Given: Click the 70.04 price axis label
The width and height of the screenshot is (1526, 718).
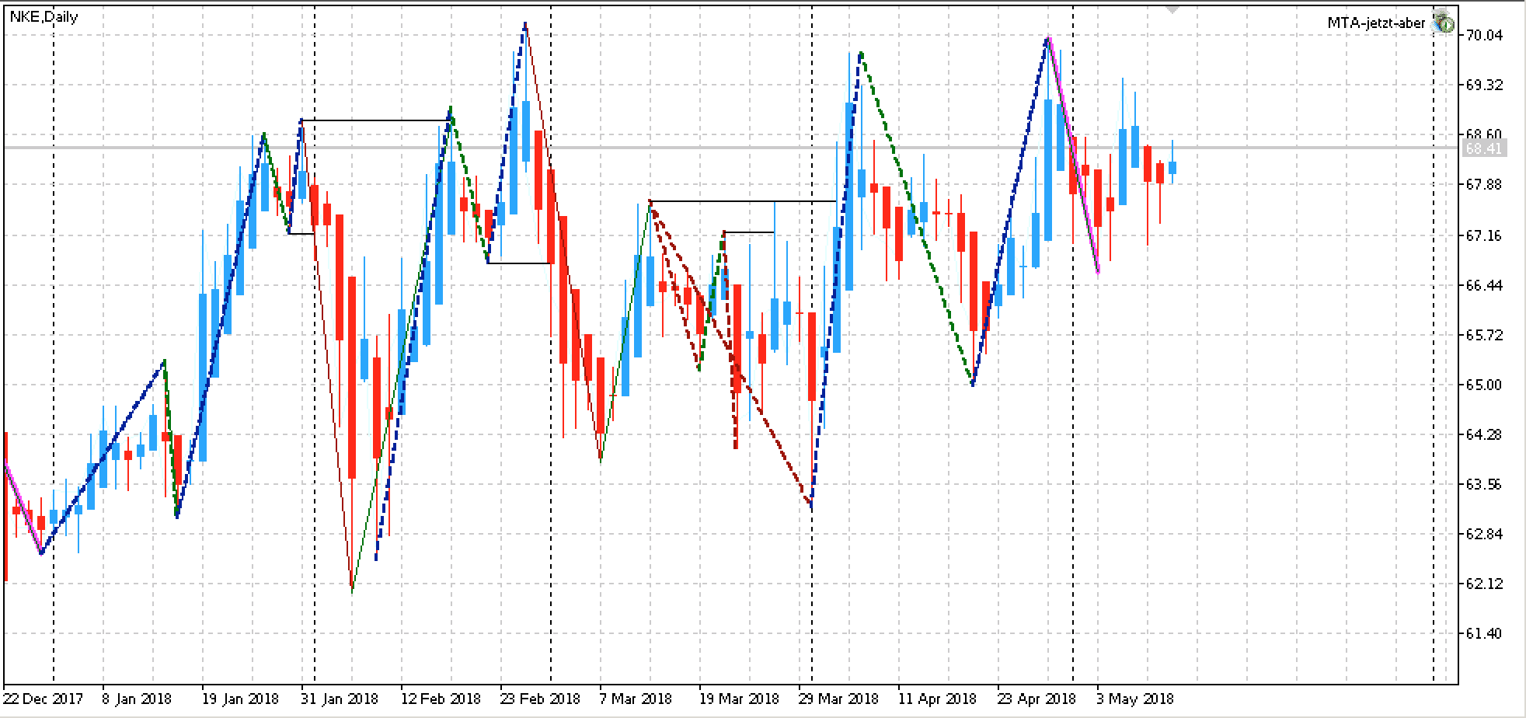Looking at the screenshot, I should [1483, 35].
